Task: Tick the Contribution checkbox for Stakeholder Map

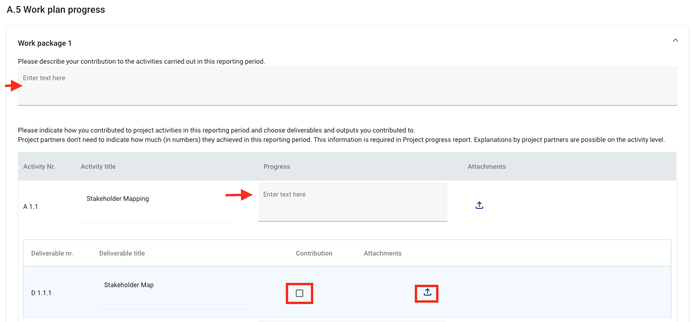Action: [300, 293]
